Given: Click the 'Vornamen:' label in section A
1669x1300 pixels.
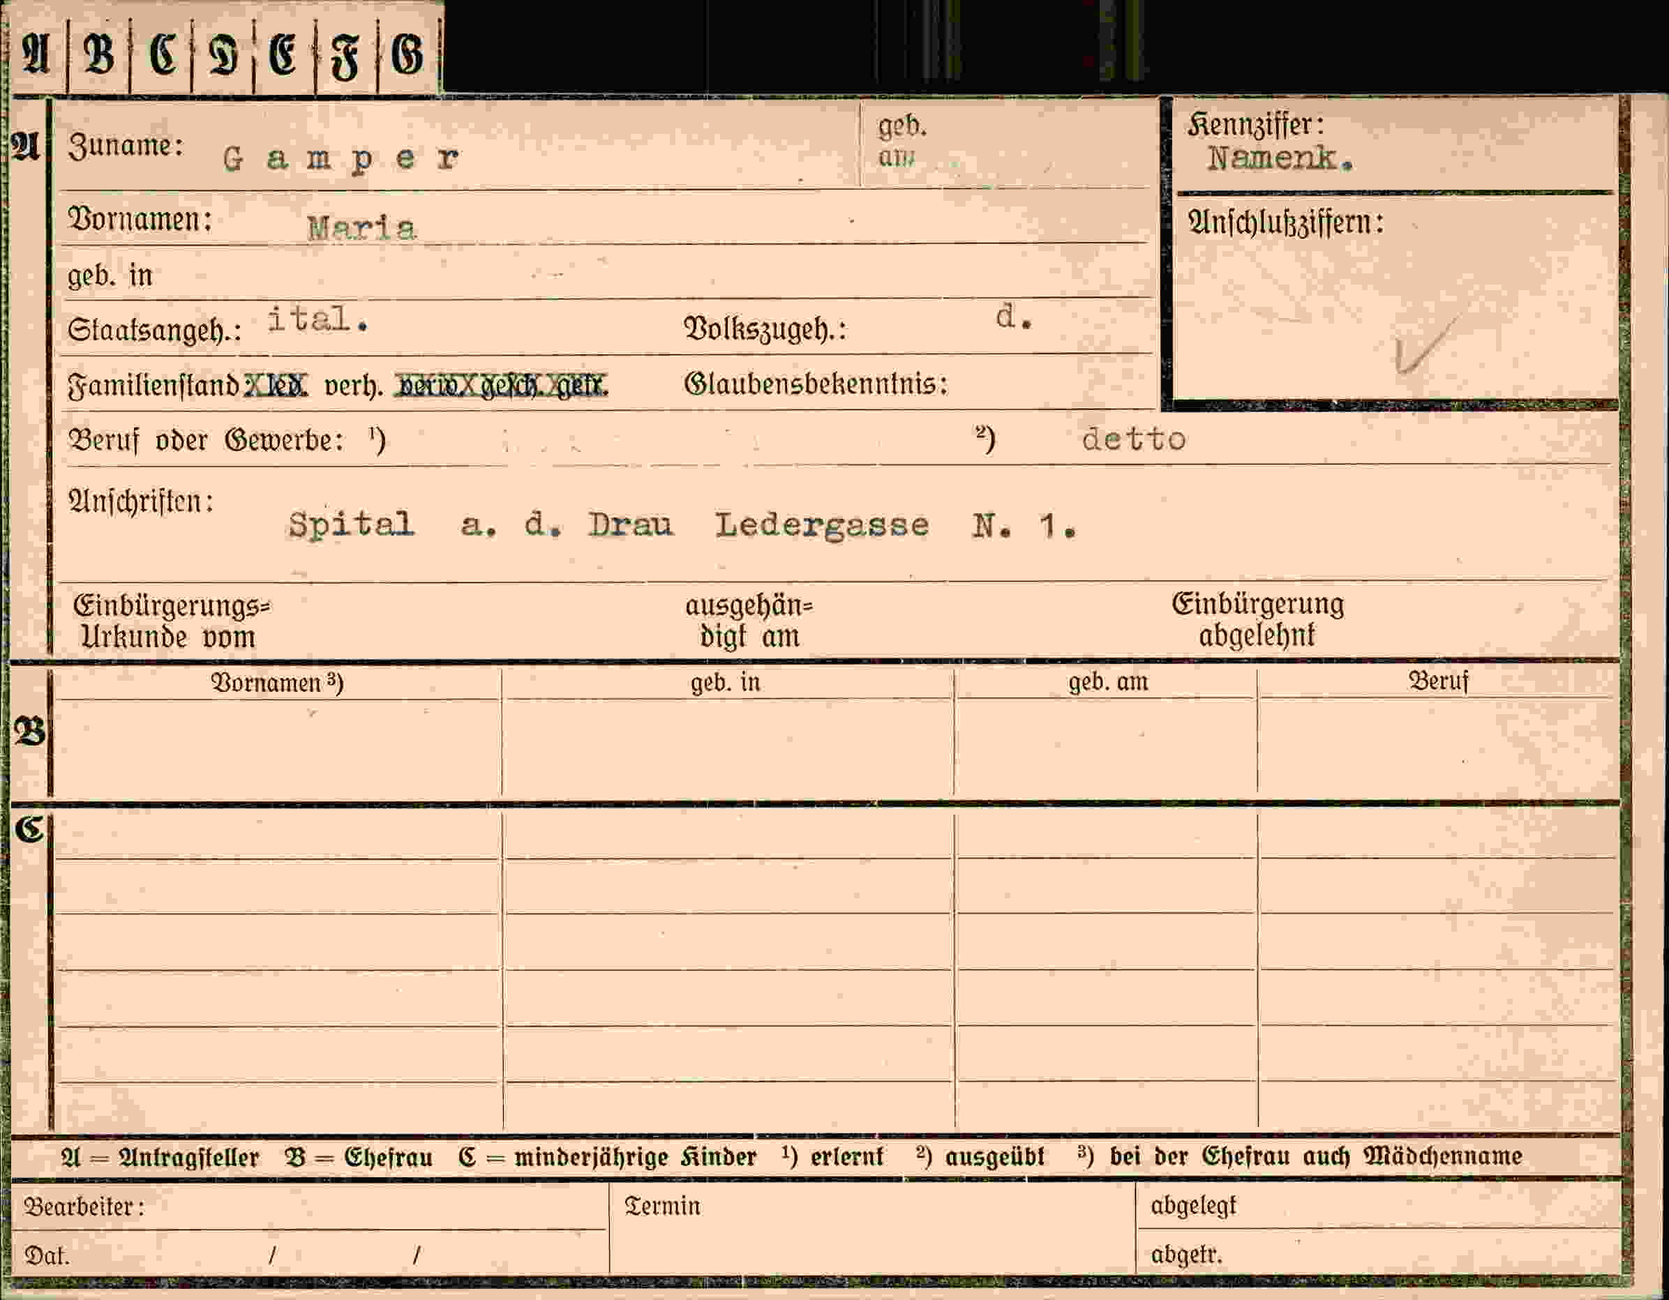Looking at the screenshot, I should [x=140, y=220].
